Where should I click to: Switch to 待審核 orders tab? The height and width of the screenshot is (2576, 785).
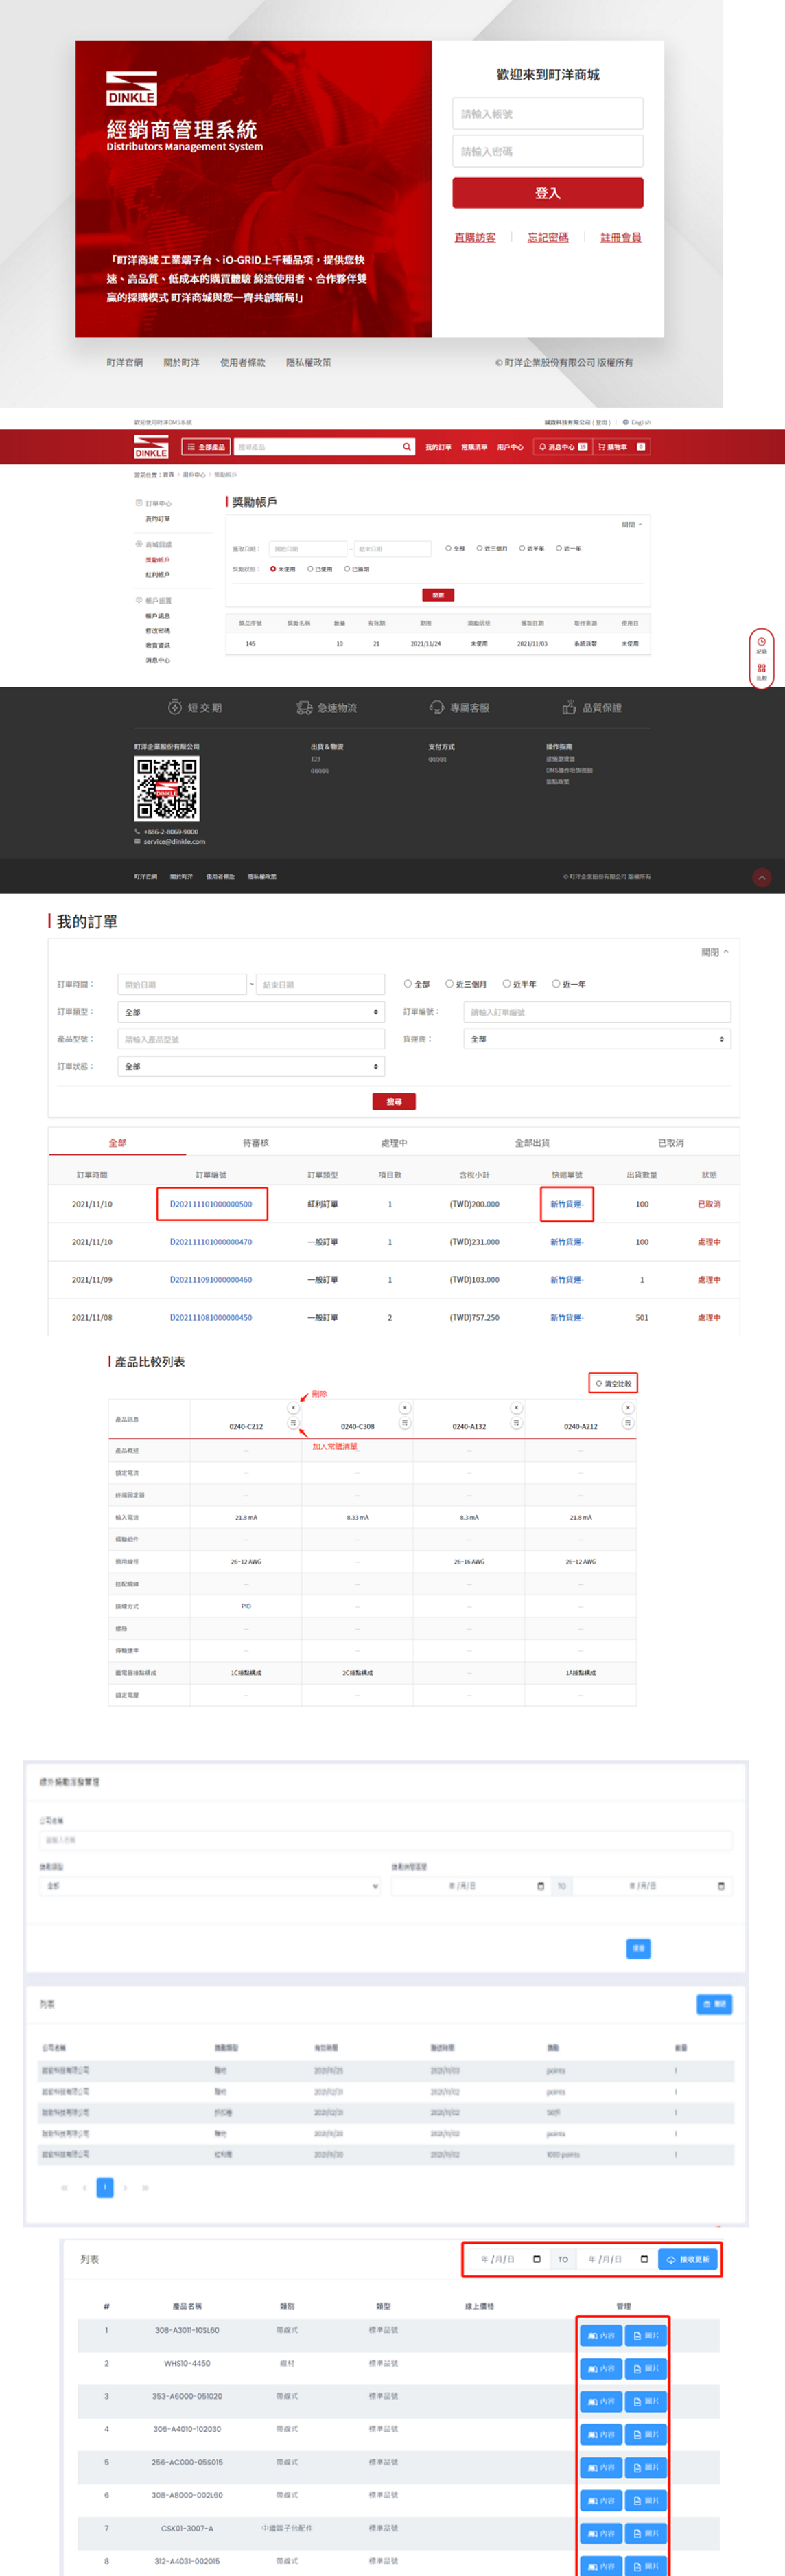click(x=256, y=1143)
